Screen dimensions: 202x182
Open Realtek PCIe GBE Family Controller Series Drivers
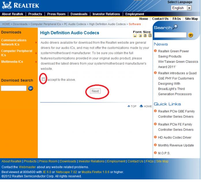(176, 114)
